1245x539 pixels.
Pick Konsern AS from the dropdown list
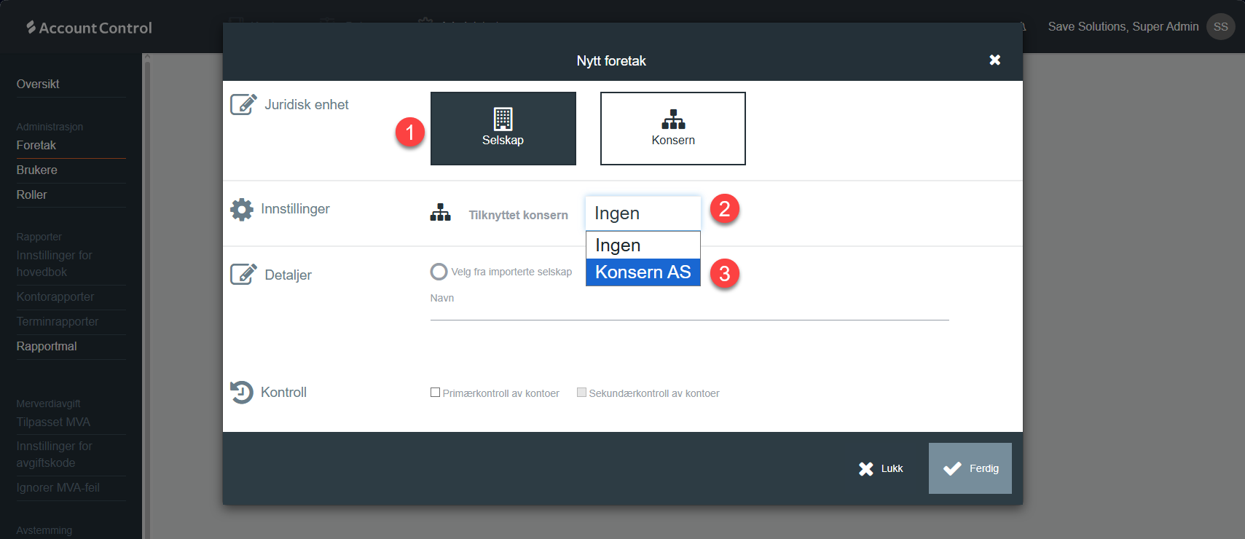[643, 272]
